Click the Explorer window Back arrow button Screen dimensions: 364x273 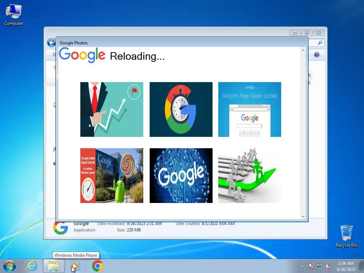coord(51,43)
